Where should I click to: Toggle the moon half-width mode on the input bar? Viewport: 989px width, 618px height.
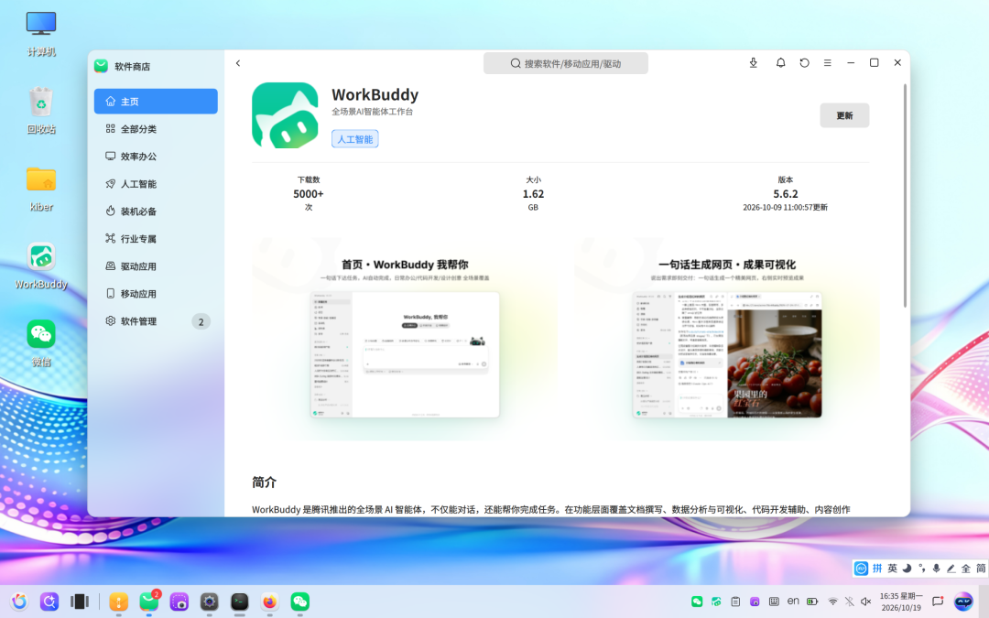(907, 569)
